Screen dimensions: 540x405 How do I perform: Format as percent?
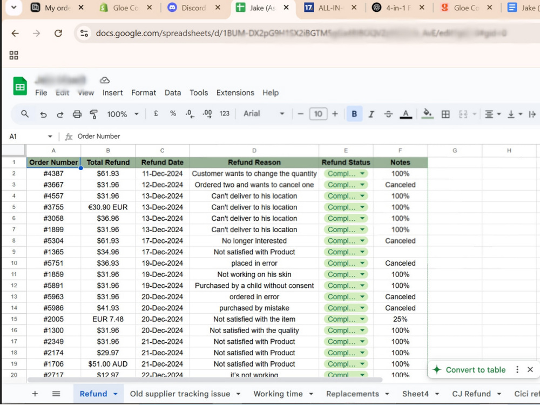click(173, 113)
